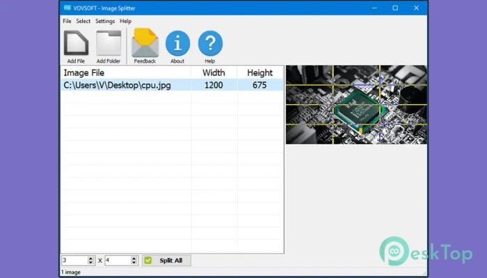Click the Split All button
487x278 pixels.
tap(166, 261)
